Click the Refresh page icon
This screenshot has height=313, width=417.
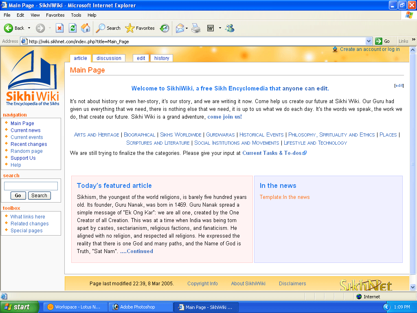[x=72, y=28]
